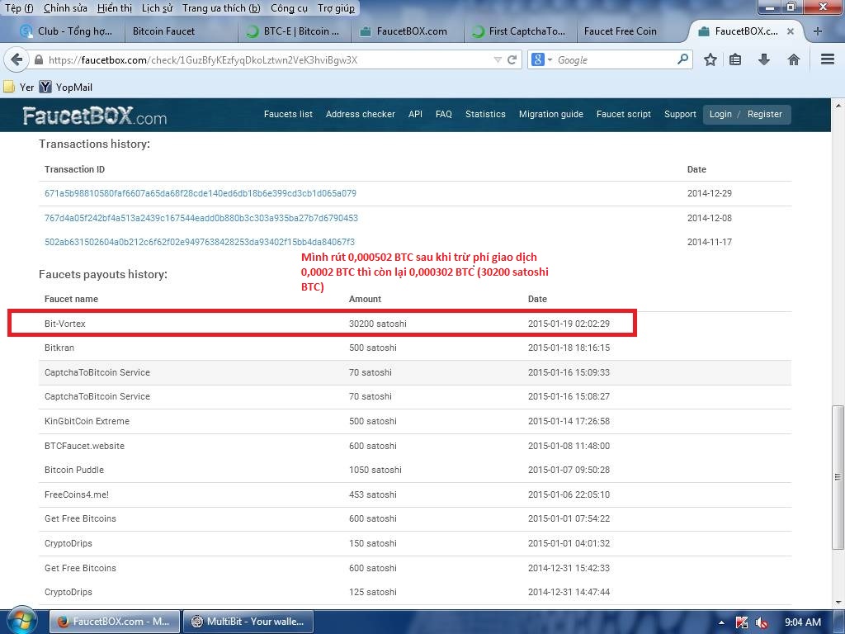
Task: Click the padlock site identity icon
Action: [39, 59]
